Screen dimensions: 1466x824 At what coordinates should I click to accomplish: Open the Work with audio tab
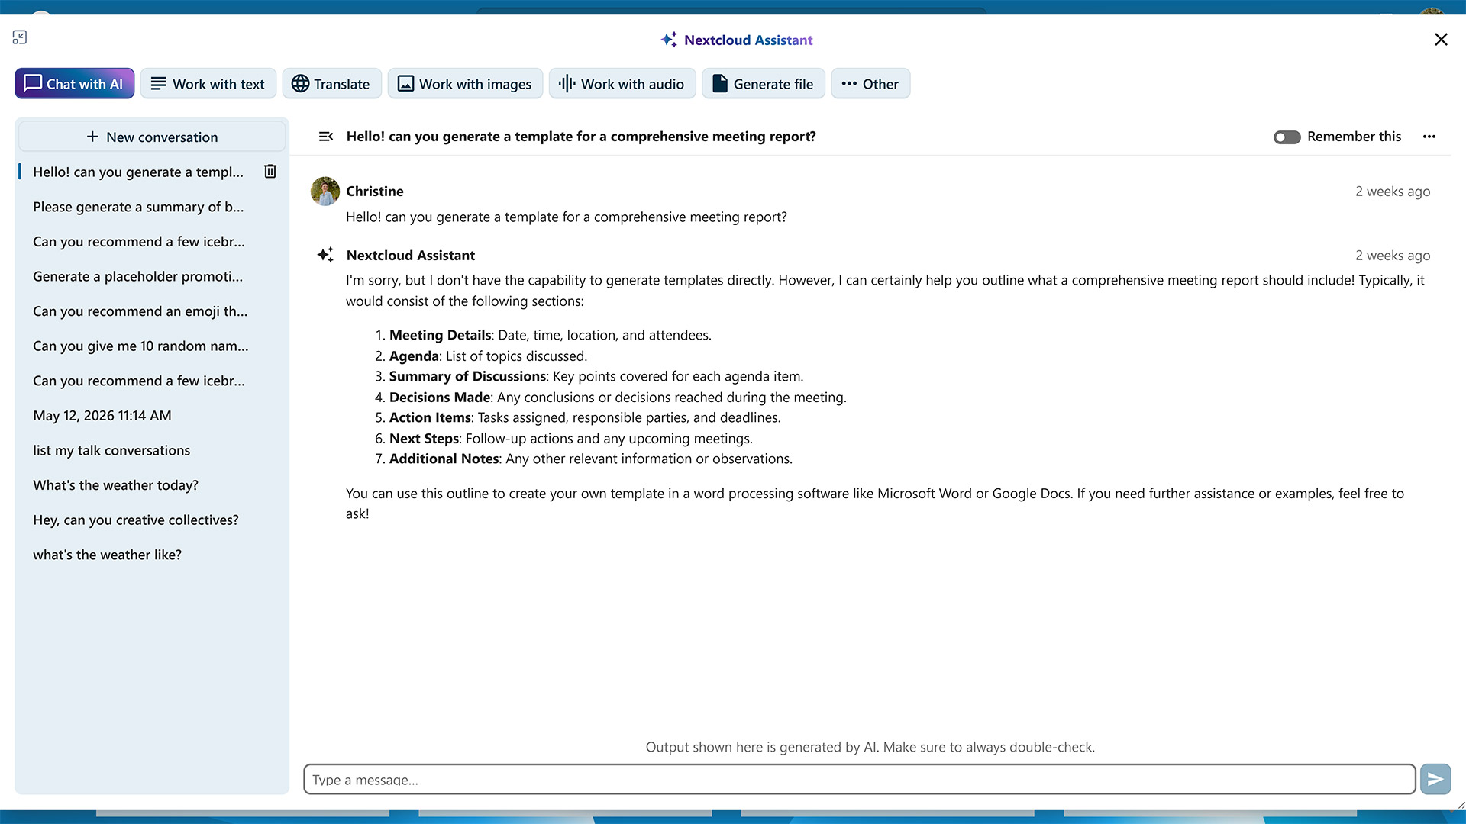pos(622,83)
